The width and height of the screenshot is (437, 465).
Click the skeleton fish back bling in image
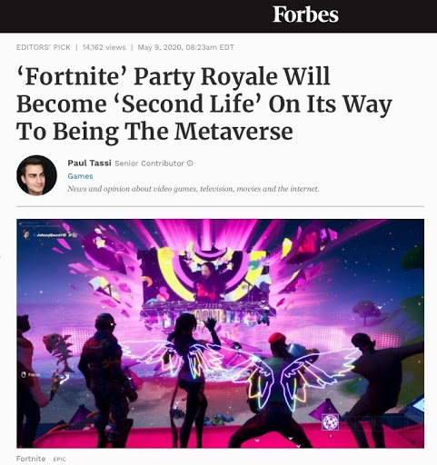tap(57, 351)
